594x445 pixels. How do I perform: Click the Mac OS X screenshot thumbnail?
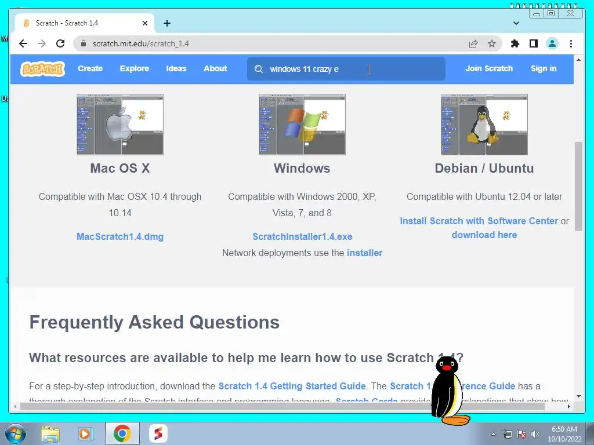pos(120,125)
